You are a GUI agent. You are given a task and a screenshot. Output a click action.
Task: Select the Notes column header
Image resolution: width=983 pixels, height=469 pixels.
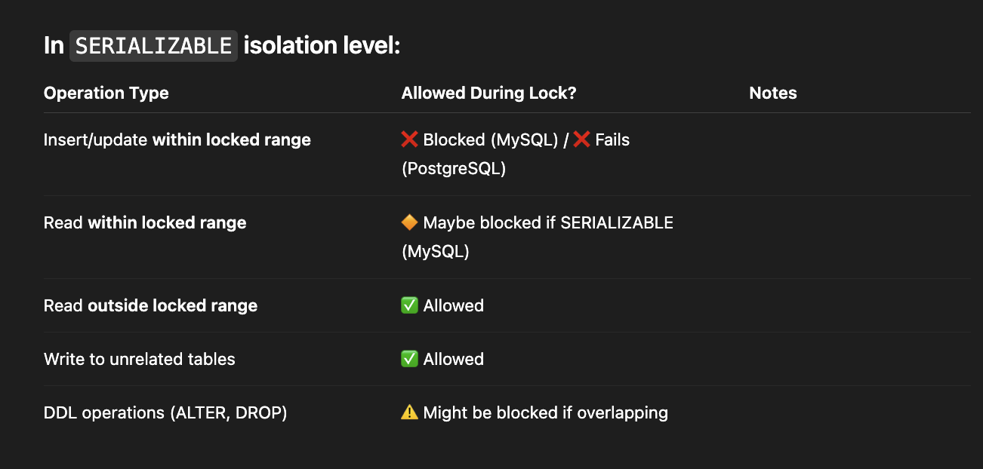[773, 93]
